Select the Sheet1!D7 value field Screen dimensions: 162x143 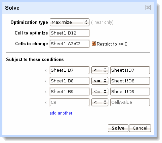tap(130, 70)
